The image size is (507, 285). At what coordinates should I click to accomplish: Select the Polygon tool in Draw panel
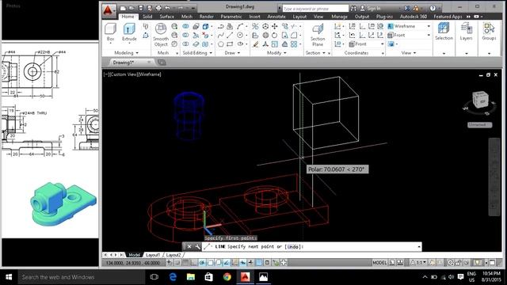[x=221, y=44]
